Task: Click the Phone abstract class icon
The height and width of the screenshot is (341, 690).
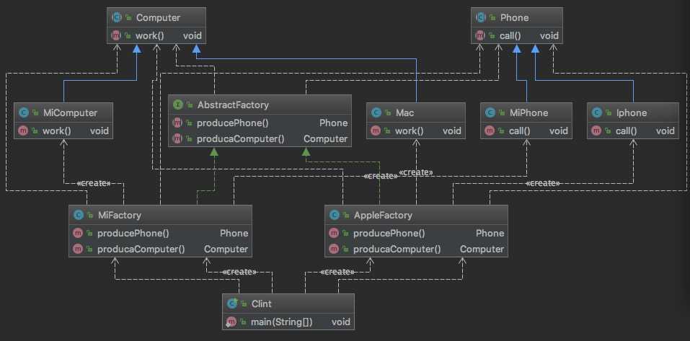Action: pyautogui.click(x=481, y=17)
